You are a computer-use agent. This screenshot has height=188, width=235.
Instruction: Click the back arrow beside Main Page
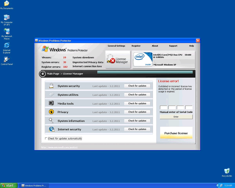[x=43, y=74]
